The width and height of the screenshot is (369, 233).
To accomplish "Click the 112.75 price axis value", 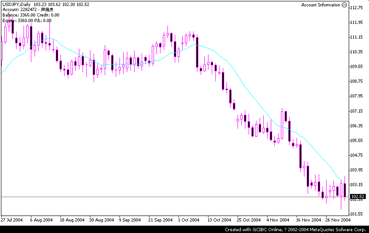I will (356, 7).
